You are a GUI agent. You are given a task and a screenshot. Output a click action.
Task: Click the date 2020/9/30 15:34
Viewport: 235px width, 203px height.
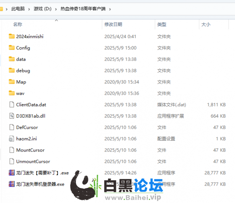point(122,82)
